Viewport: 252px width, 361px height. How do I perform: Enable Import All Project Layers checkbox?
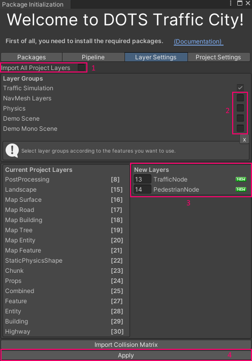tap(81, 68)
